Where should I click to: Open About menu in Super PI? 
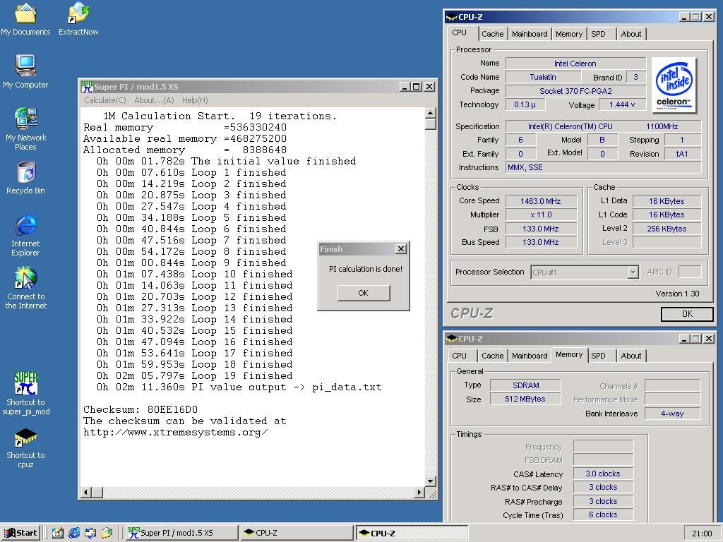coord(154,100)
